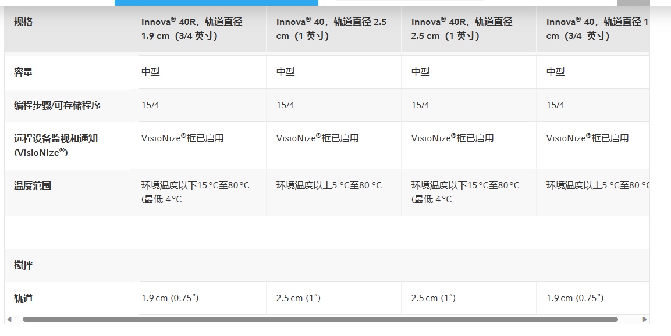Click 1.9 cm (0.75″) in the last Innova 40 column
This screenshot has width=671, height=336.
point(575,298)
